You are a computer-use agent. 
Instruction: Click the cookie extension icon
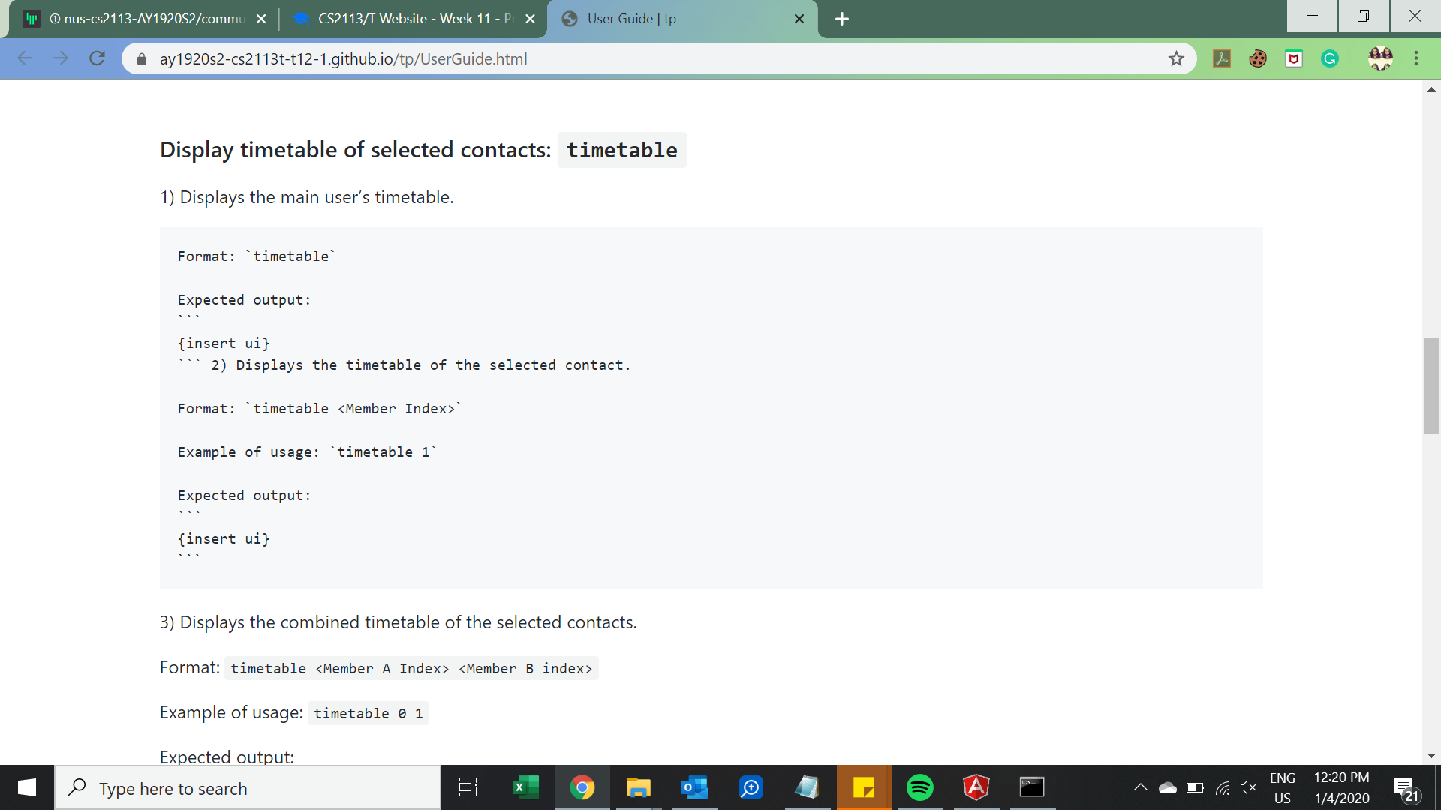[x=1258, y=58]
